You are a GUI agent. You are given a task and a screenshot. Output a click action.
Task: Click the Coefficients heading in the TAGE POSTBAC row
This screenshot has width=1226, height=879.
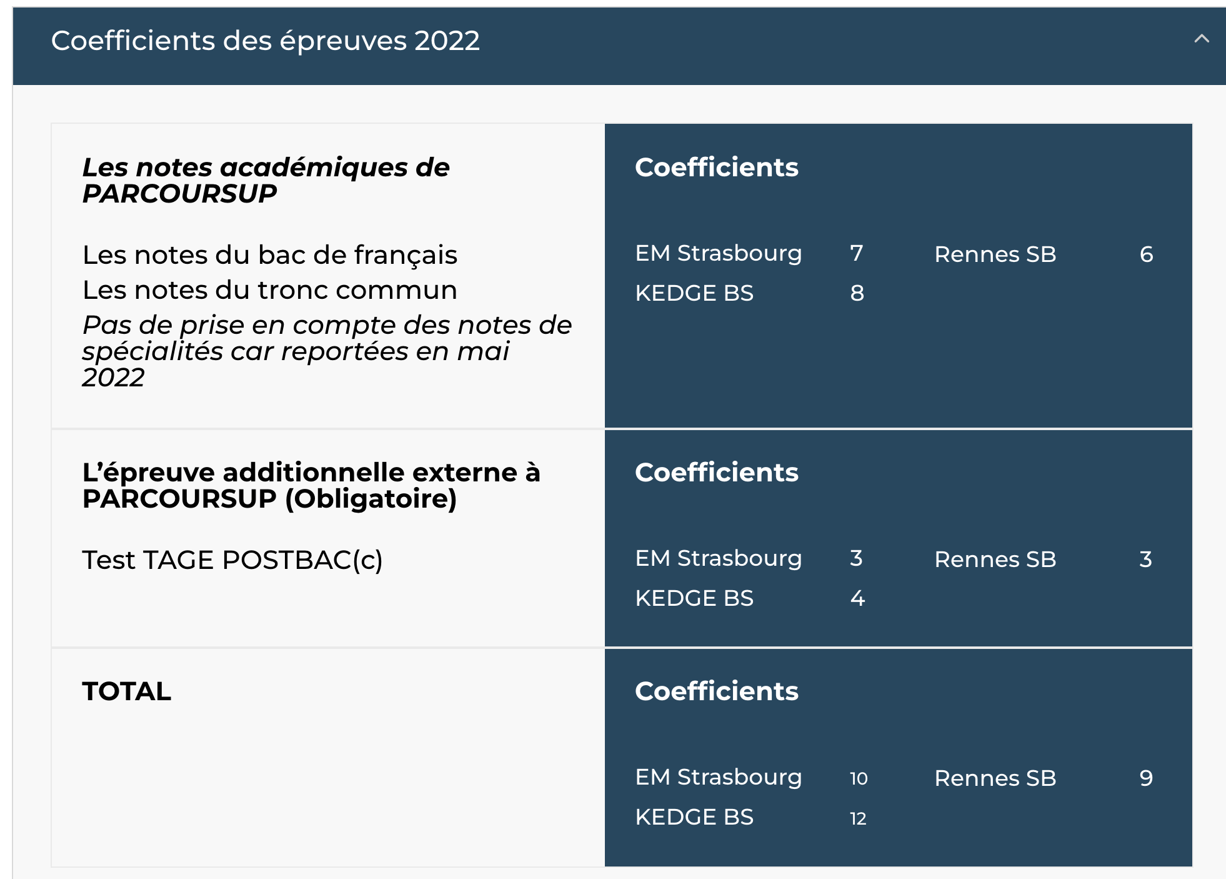[716, 473]
